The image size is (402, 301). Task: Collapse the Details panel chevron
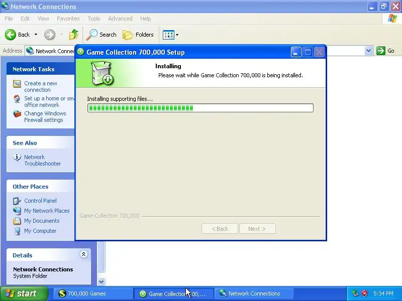coord(83,254)
